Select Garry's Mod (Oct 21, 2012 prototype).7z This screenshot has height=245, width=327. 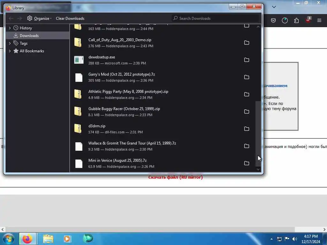[163, 77]
